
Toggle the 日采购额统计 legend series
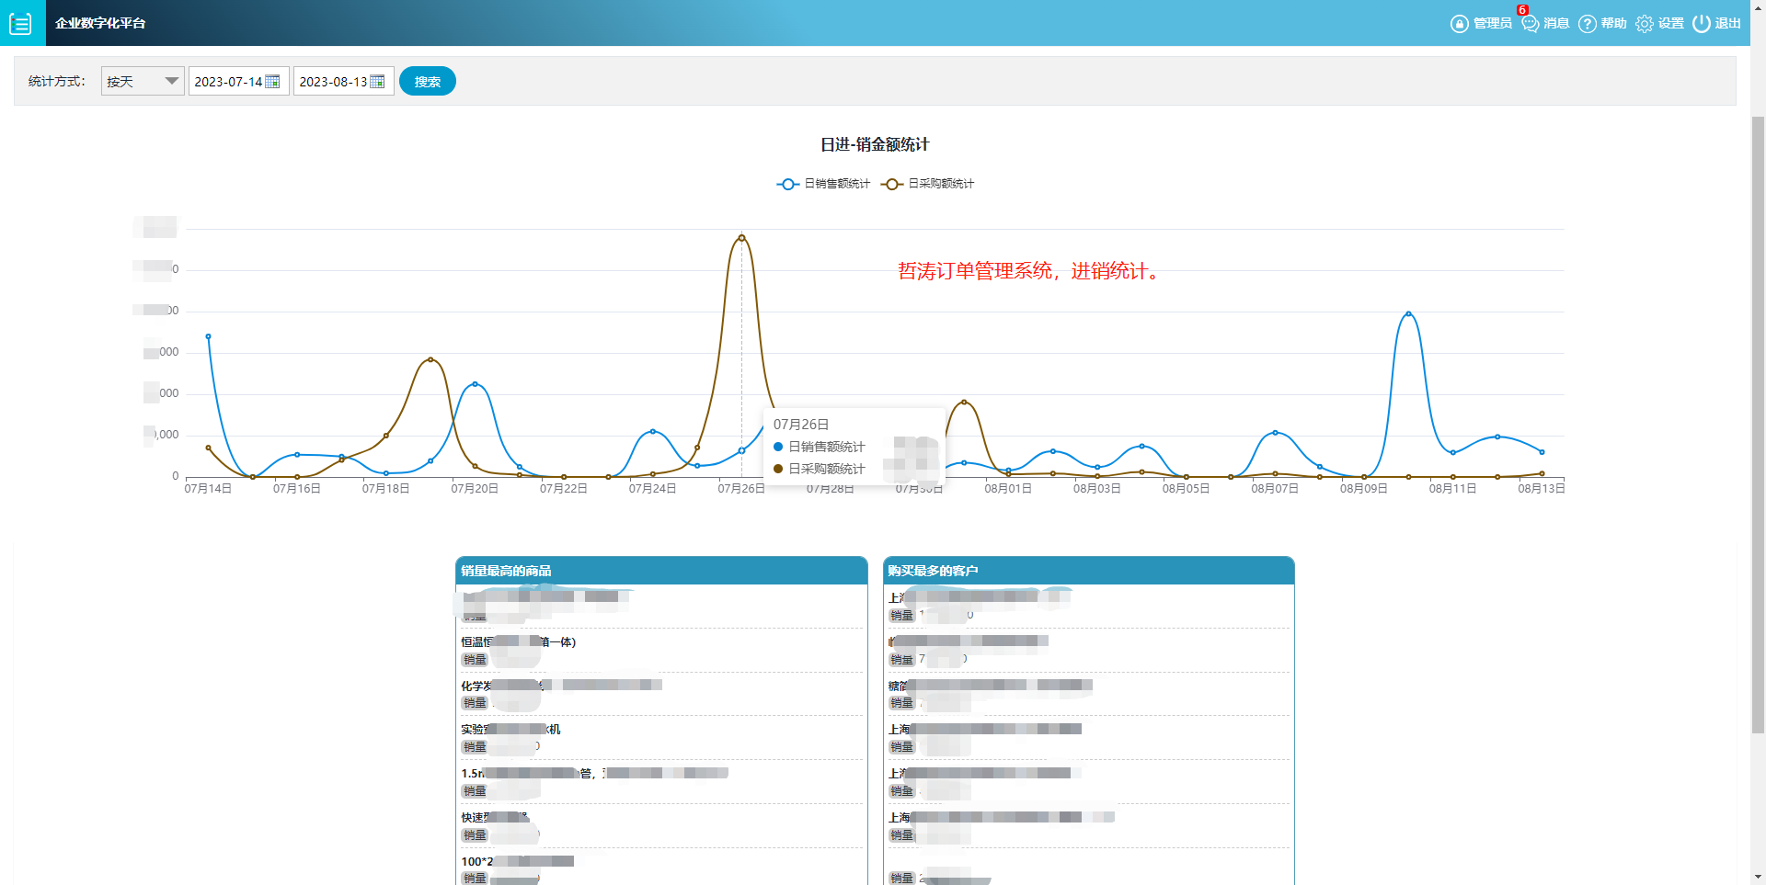click(x=927, y=184)
